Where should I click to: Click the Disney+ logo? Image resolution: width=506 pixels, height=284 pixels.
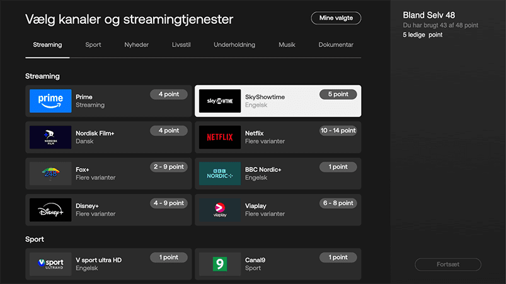point(50,210)
